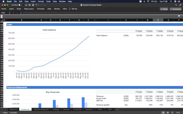183x114 pixels.
Task: Click the Home icon in title bar
Action: [26, 5]
